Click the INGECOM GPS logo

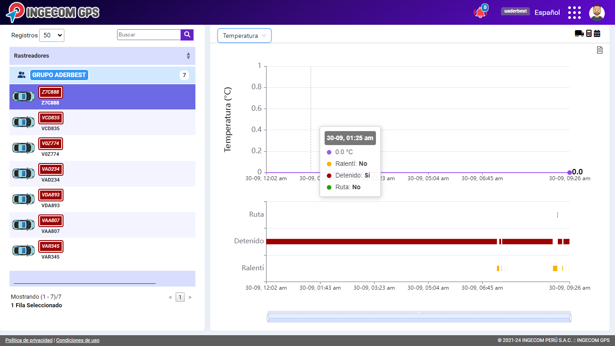click(x=53, y=12)
